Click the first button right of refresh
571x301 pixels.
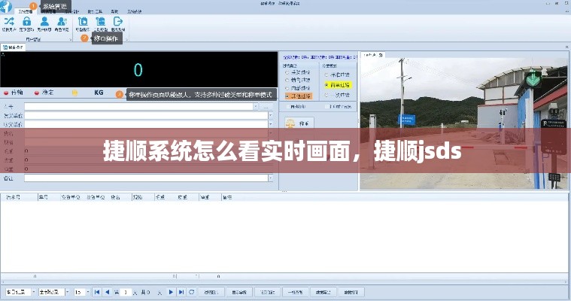[x=211, y=291]
